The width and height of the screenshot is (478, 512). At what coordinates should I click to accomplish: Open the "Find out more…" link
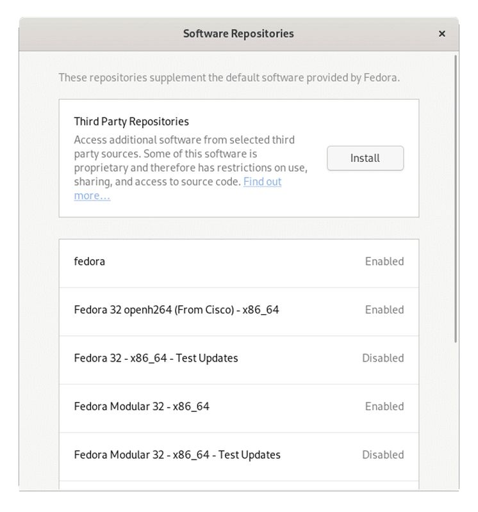(x=262, y=182)
